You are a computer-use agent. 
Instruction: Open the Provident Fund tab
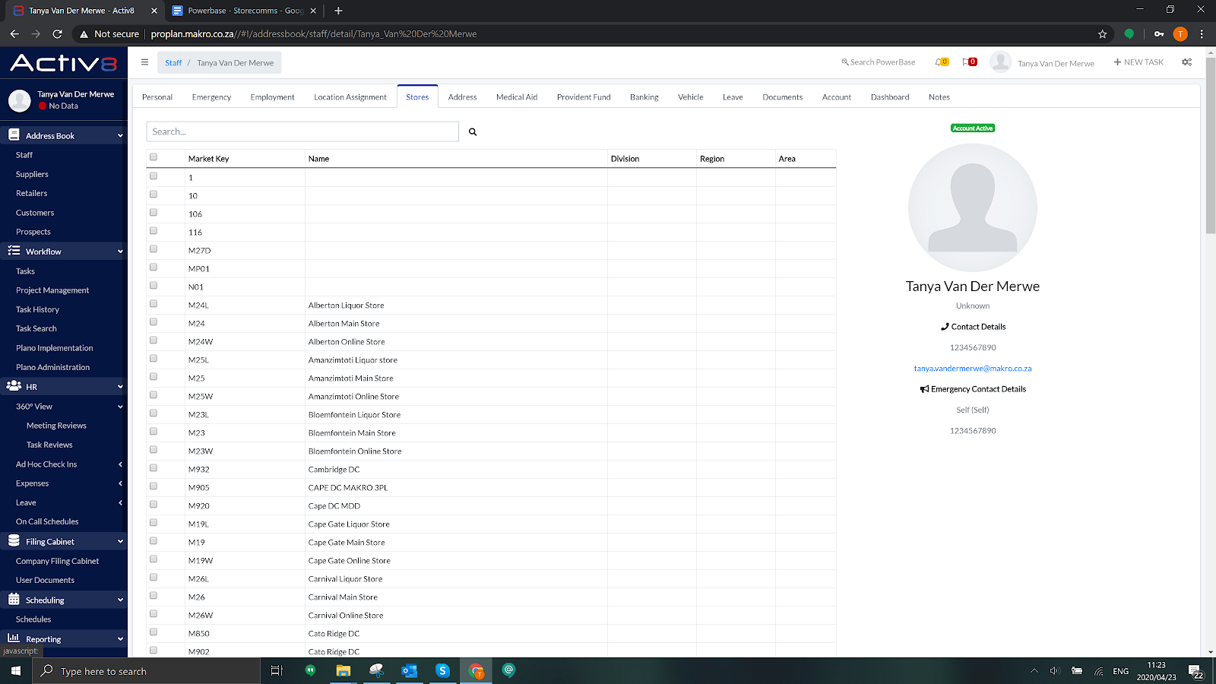(584, 97)
